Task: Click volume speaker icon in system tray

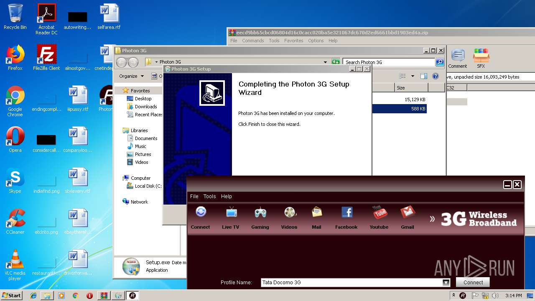Action: coord(496,296)
